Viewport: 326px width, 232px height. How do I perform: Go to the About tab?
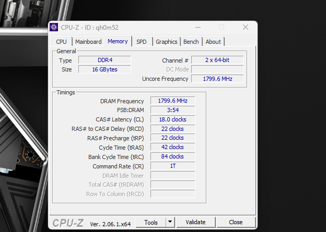(x=213, y=42)
